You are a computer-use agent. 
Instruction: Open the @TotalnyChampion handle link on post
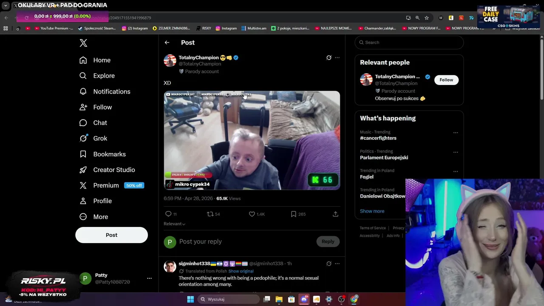coord(200,64)
